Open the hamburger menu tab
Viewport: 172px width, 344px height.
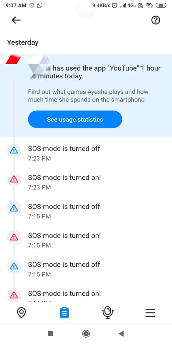150,313
